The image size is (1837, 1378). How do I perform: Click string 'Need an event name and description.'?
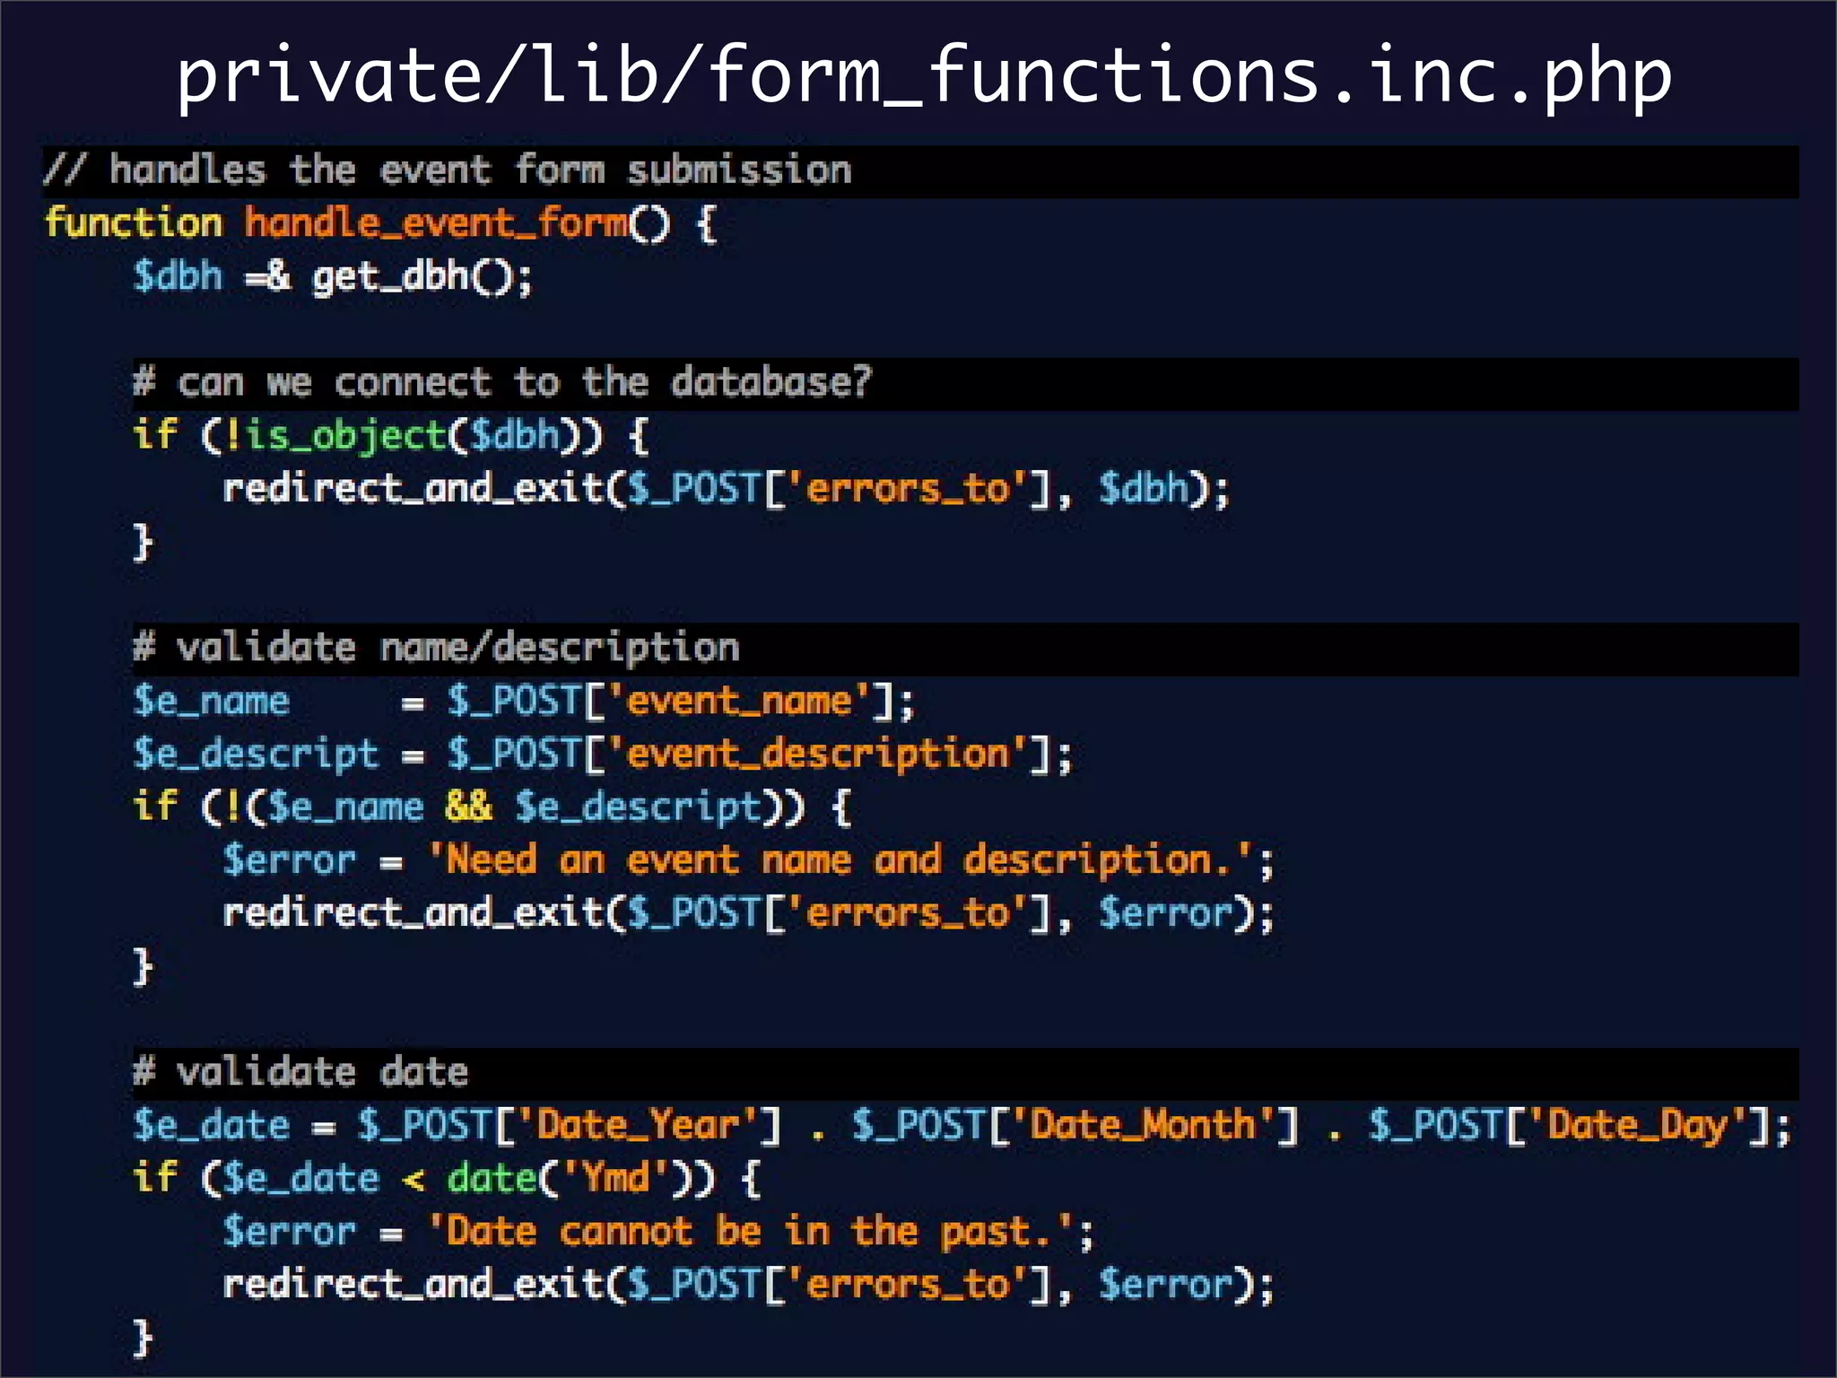click(839, 859)
